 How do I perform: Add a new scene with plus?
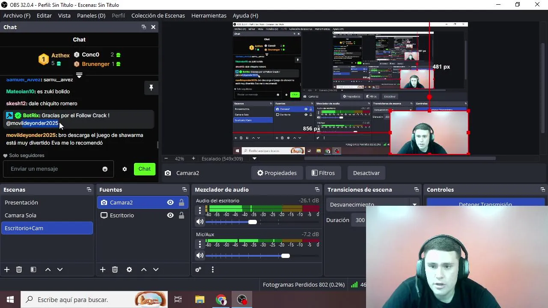tap(7, 269)
